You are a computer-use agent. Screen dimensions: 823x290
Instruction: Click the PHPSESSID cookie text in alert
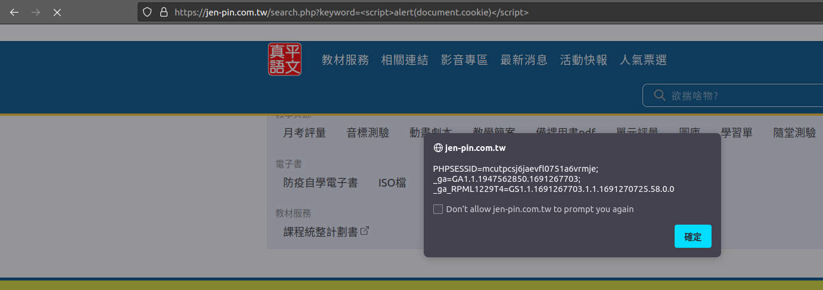click(x=515, y=169)
